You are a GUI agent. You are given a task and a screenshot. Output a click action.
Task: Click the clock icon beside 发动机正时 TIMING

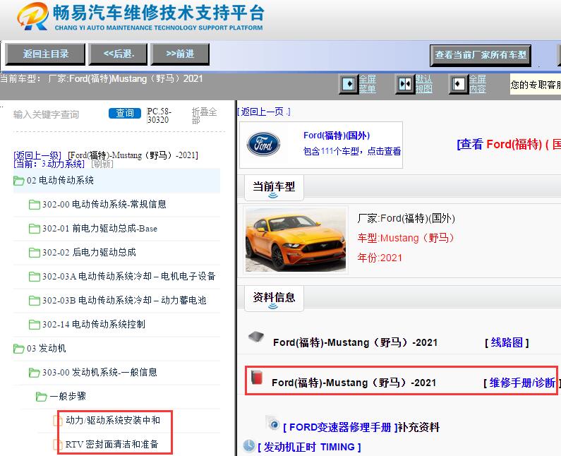[x=249, y=445]
